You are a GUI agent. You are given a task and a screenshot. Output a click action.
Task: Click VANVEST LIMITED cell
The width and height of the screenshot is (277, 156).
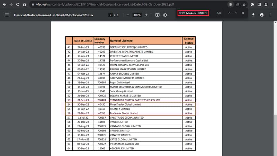pyautogui.click(x=146, y=135)
